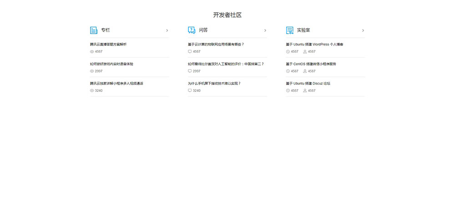The image size is (455, 222).
Task: Open the 基于 Ubuntu 搭建 Discuz 论坛 lab
Action: click(x=308, y=84)
